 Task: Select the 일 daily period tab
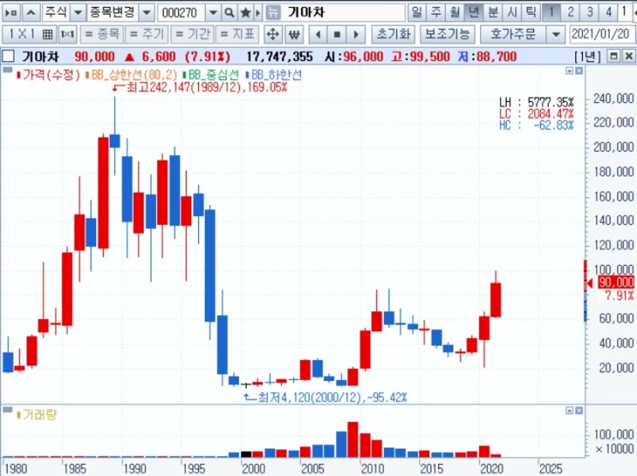click(417, 12)
